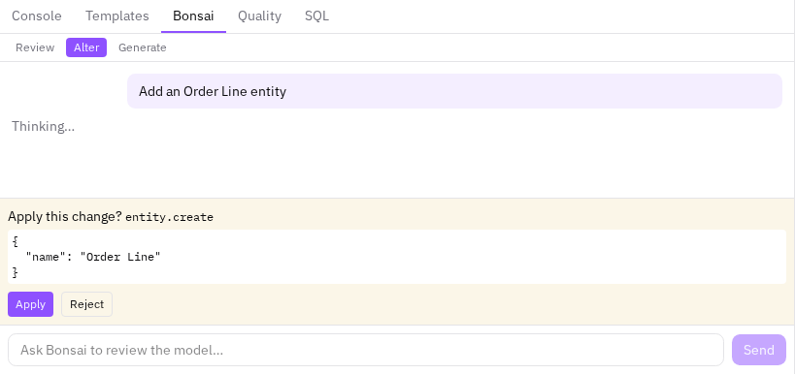The height and width of the screenshot is (374, 795).
Task: Apply the entity.create change
Action: click(30, 304)
